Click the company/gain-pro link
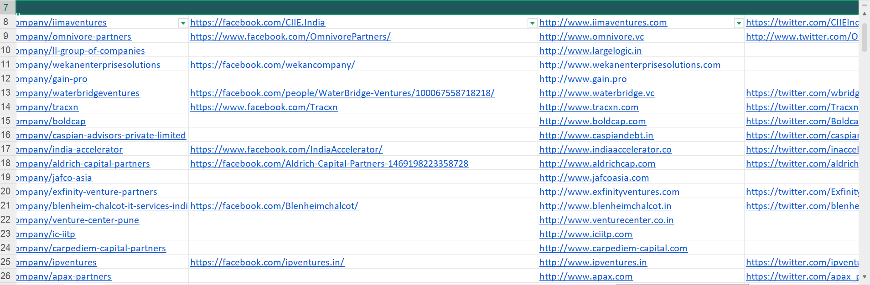870x285 pixels. pos(52,79)
